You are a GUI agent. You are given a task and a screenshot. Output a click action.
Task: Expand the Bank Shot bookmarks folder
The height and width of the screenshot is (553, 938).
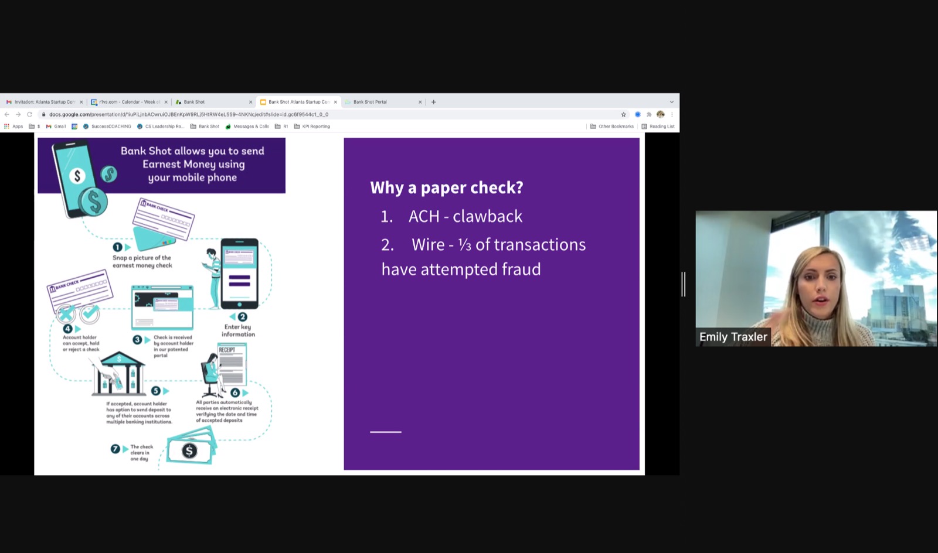click(x=205, y=127)
